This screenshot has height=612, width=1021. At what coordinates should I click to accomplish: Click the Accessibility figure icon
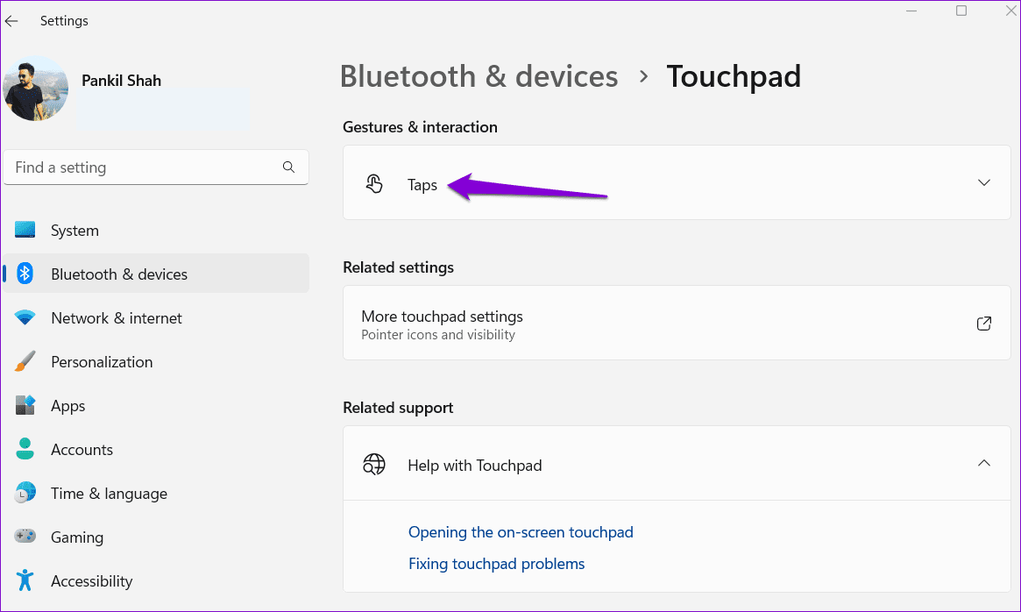click(25, 580)
